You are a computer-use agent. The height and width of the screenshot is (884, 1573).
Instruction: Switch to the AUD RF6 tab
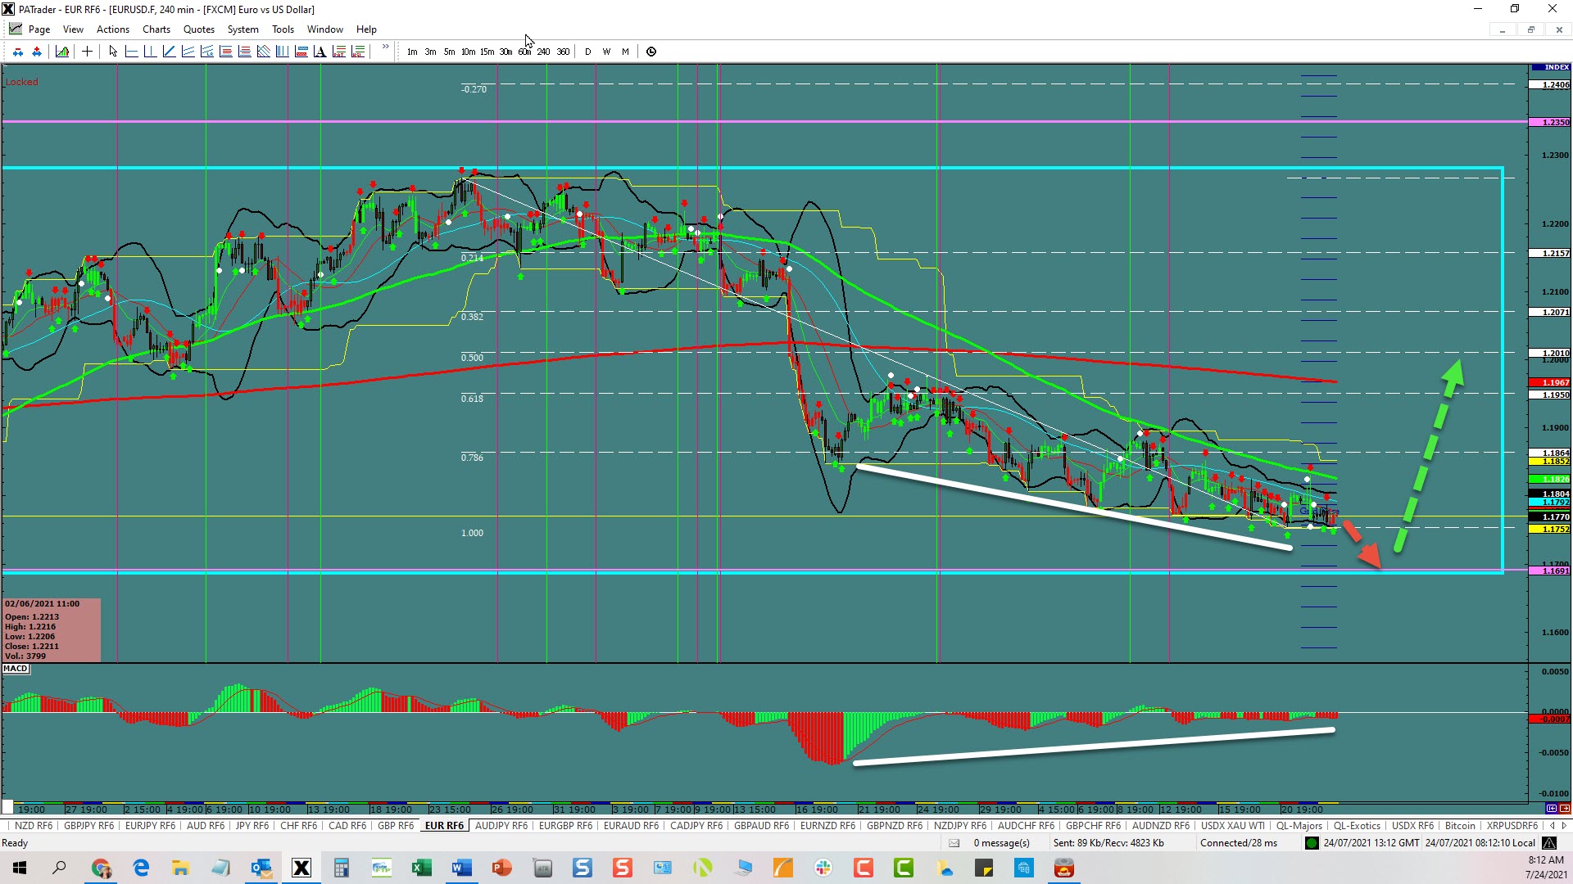pyautogui.click(x=206, y=825)
